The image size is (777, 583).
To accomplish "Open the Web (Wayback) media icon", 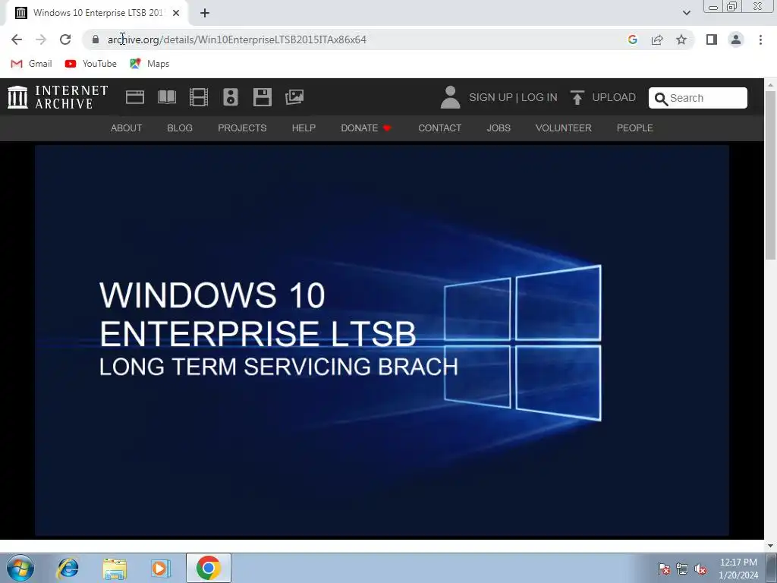I will 135,97.
